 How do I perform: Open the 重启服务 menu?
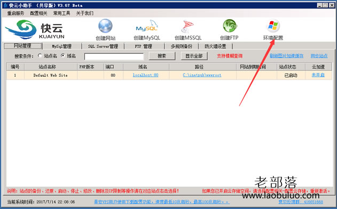(x=15, y=13)
